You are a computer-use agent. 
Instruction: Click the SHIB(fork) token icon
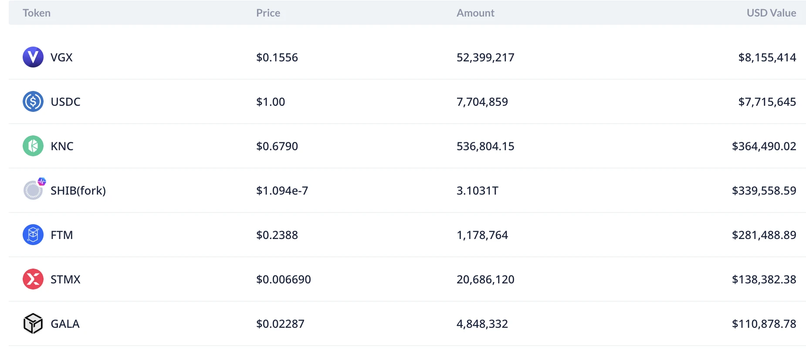coord(33,191)
